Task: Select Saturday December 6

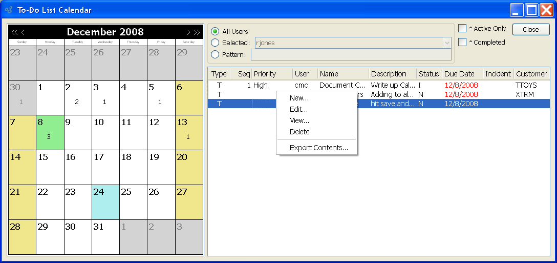Action: point(189,97)
